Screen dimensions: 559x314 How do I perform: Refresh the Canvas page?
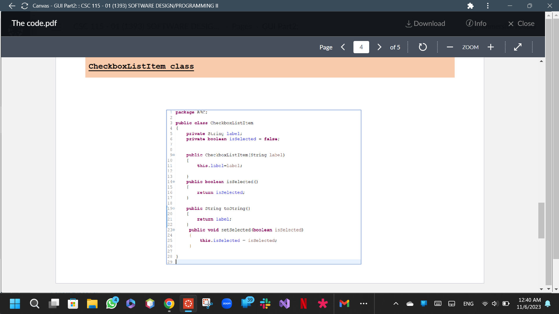point(24,6)
